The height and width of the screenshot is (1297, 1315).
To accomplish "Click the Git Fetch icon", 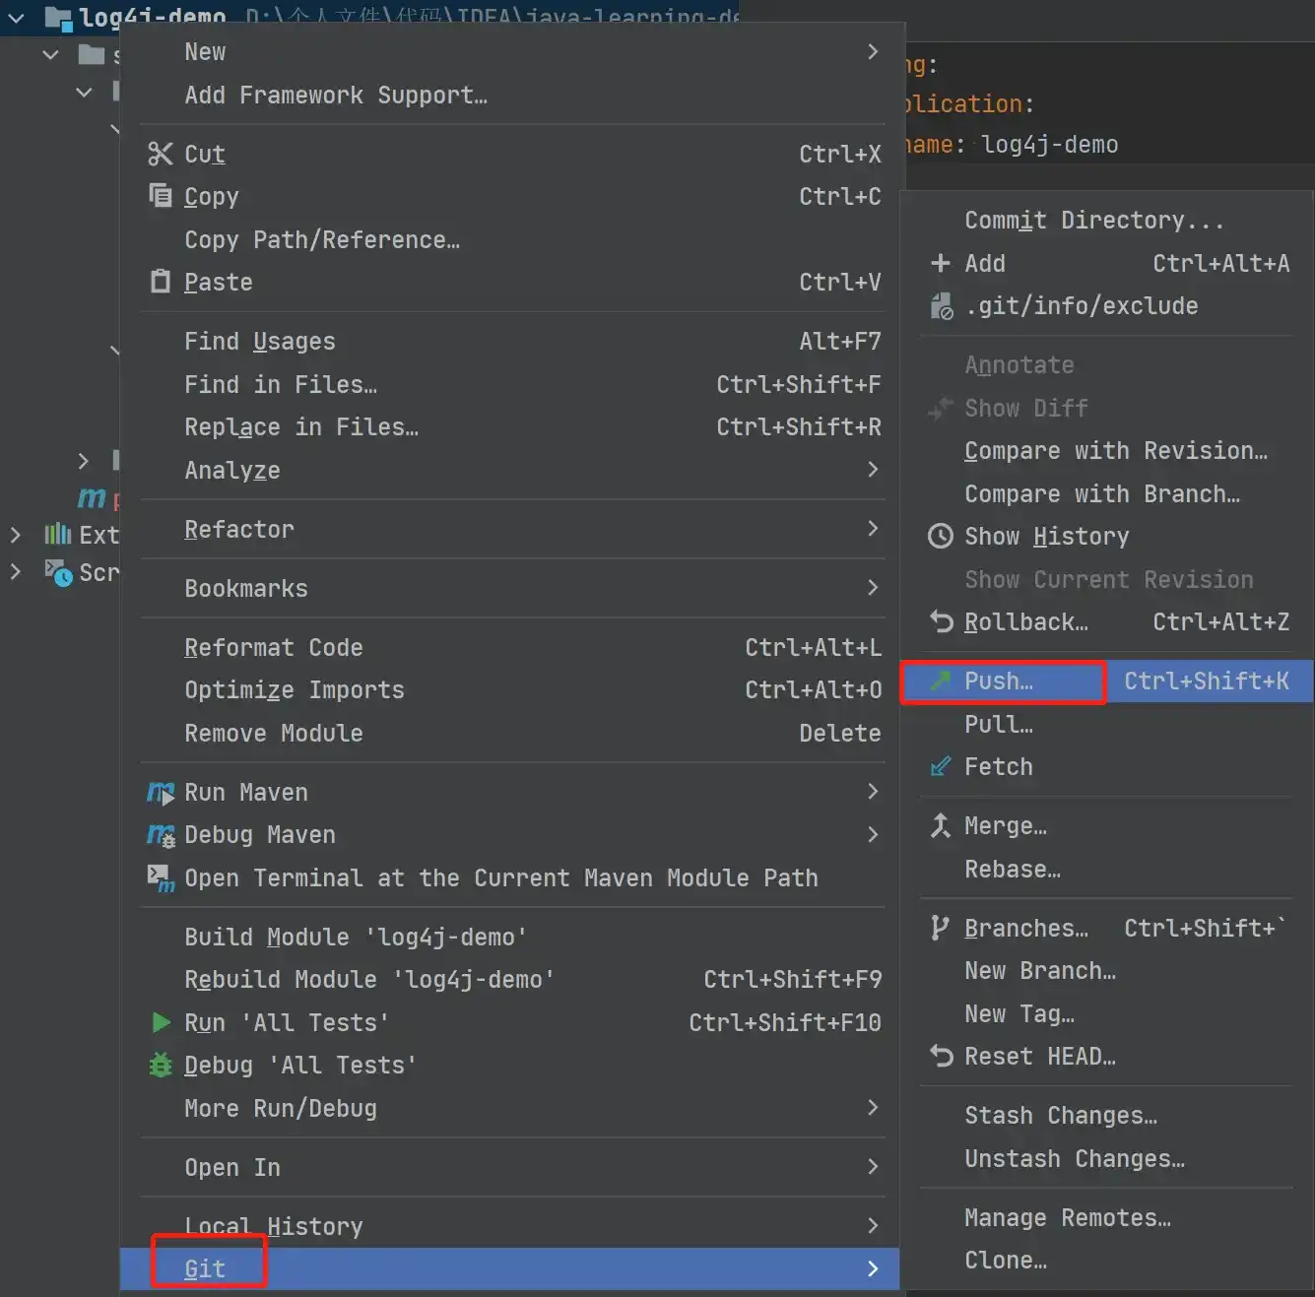I will click(941, 766).
